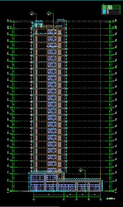The height and width of the screenshot is (207, 123).
Task: Select the middle grid axis bubble under the dimension line
Action: 76,199
